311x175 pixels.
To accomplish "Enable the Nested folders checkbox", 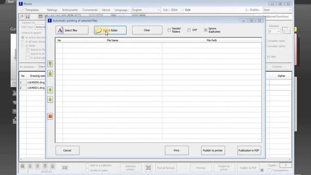I will 169,30.
